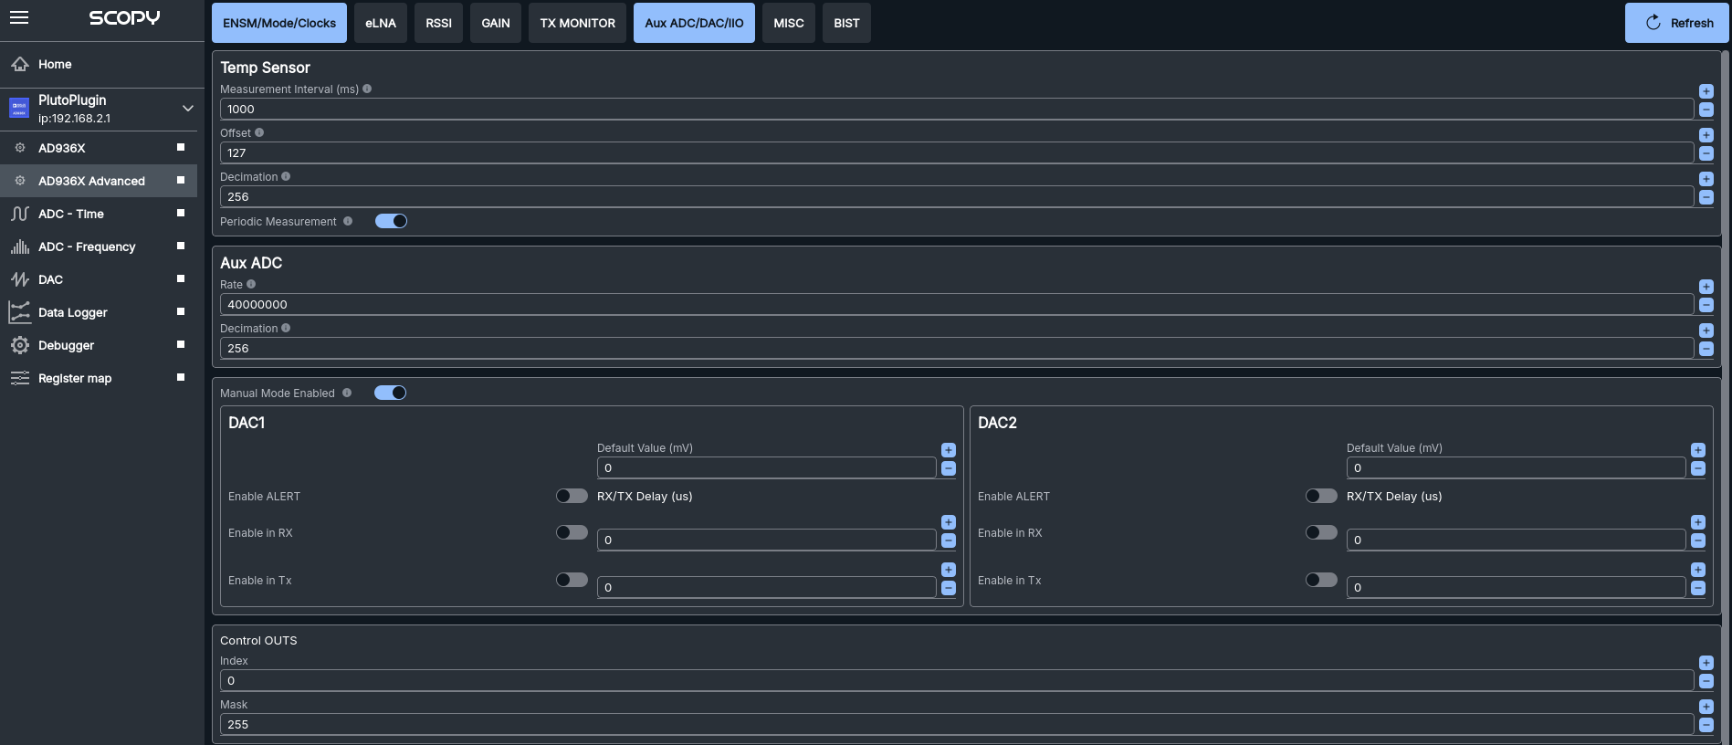Toggle DAC2 Enable in Tx switch

(1321, 580)
